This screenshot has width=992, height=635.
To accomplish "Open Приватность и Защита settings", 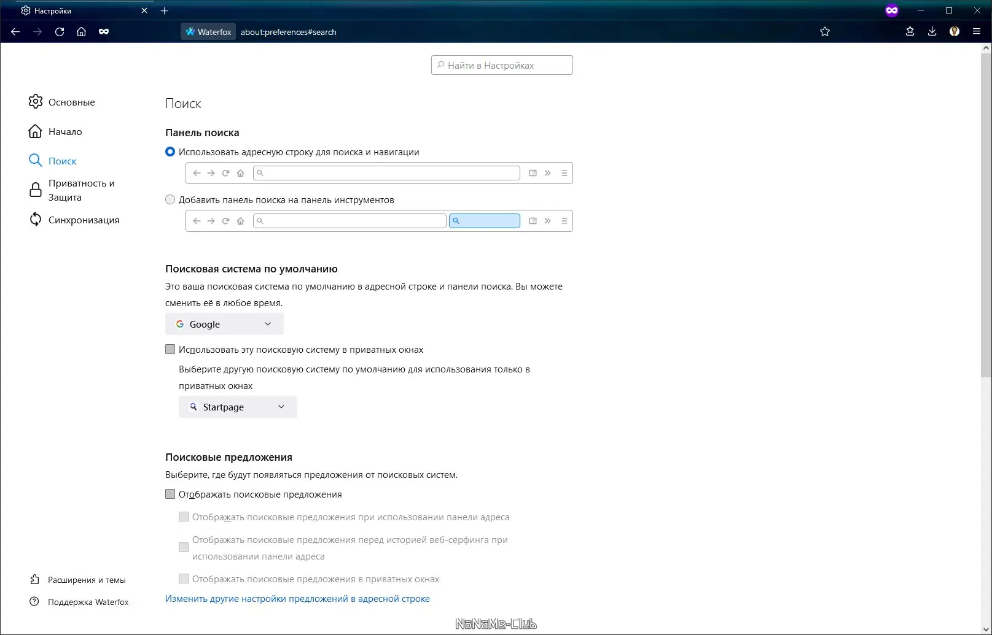I will (x=72, y=190).
